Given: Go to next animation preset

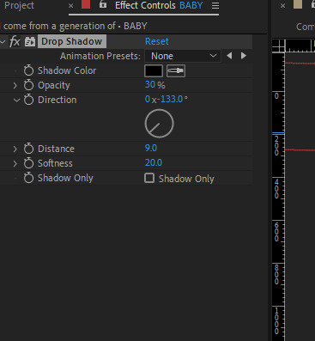Looking at the screenshot, I should point(244,56).
